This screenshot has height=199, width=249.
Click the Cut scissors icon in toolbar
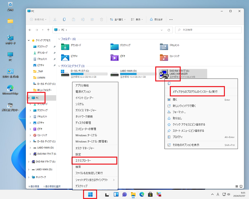(55, 19)
